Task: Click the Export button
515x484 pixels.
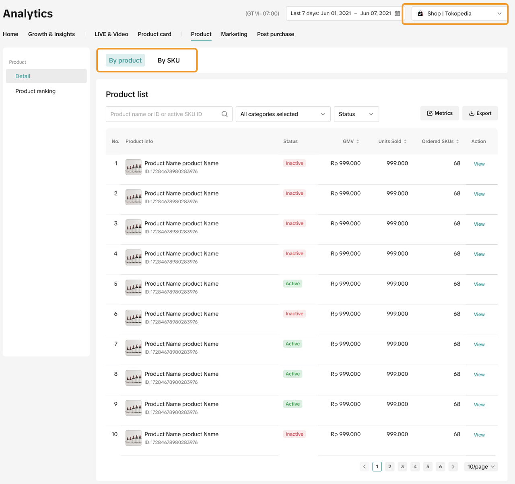Action: [480, 113]
